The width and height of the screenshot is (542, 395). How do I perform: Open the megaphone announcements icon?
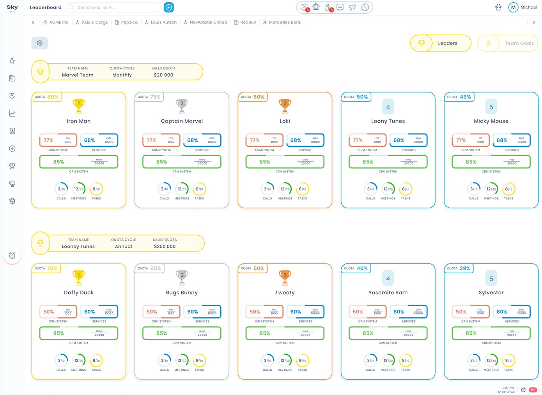click(352, 7)
